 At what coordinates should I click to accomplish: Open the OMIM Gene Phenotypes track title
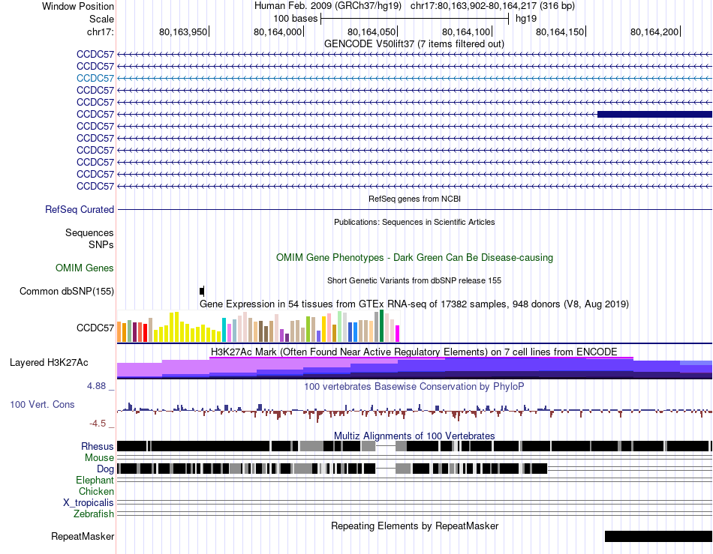pyautogui.click(x=414, y=257)
